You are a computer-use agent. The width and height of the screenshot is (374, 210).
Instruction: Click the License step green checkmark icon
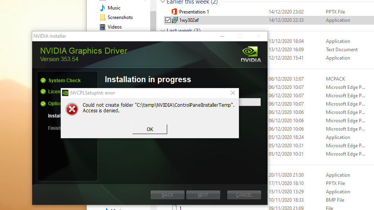[43, 92]
